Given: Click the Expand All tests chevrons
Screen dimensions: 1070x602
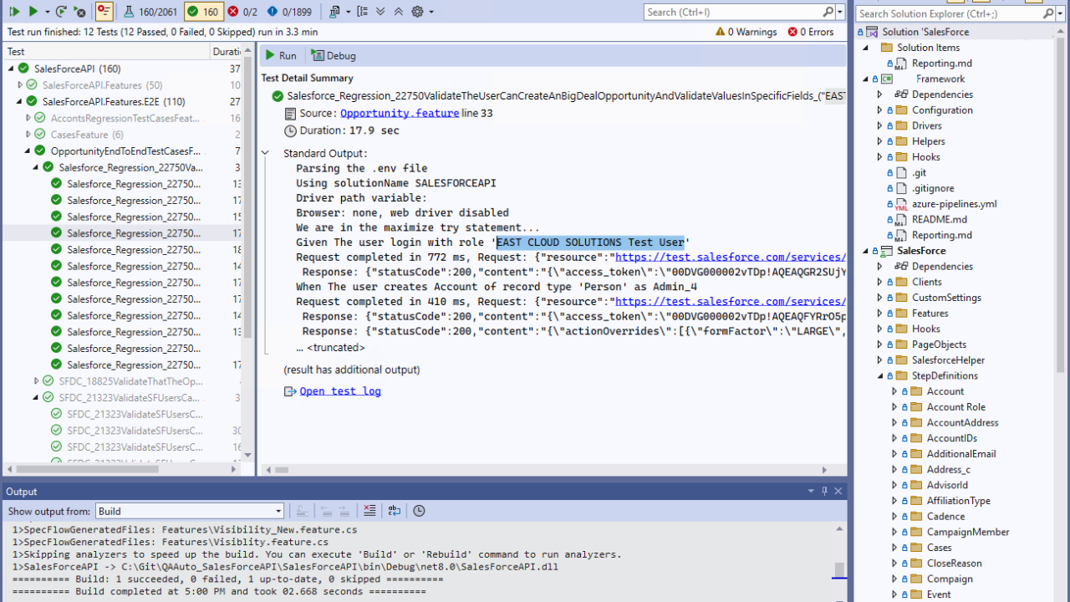Looking at the screenshot, I should pos(380,12).
